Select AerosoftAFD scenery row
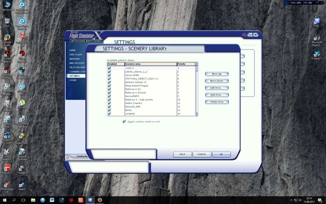326x204 pixels. (151, 96)
